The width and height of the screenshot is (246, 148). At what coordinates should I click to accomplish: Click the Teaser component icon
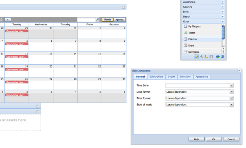pyautogui.click(x=185, y=33)
